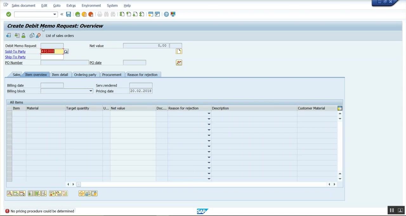Screen dimensions: 406x216
Task: Click the item details magnifier icon
Action: [10, 194]
